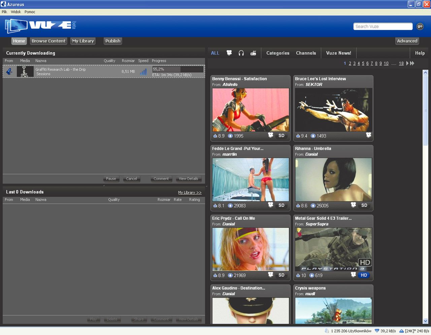Open the Help section

420,53
